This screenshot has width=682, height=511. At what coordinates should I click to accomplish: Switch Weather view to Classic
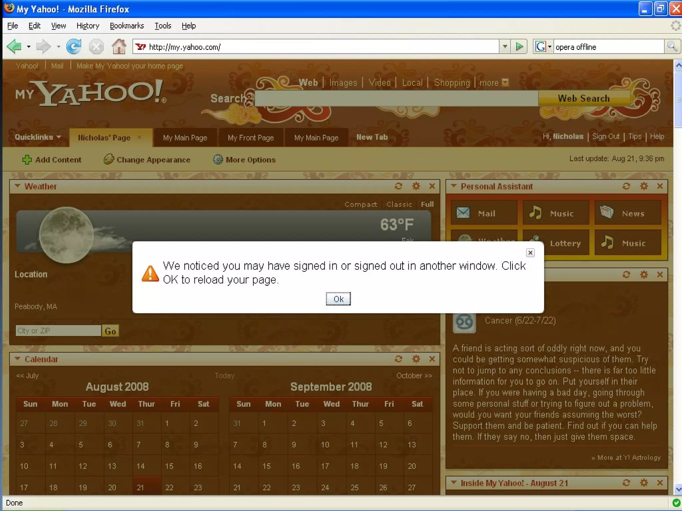[399, 204]
